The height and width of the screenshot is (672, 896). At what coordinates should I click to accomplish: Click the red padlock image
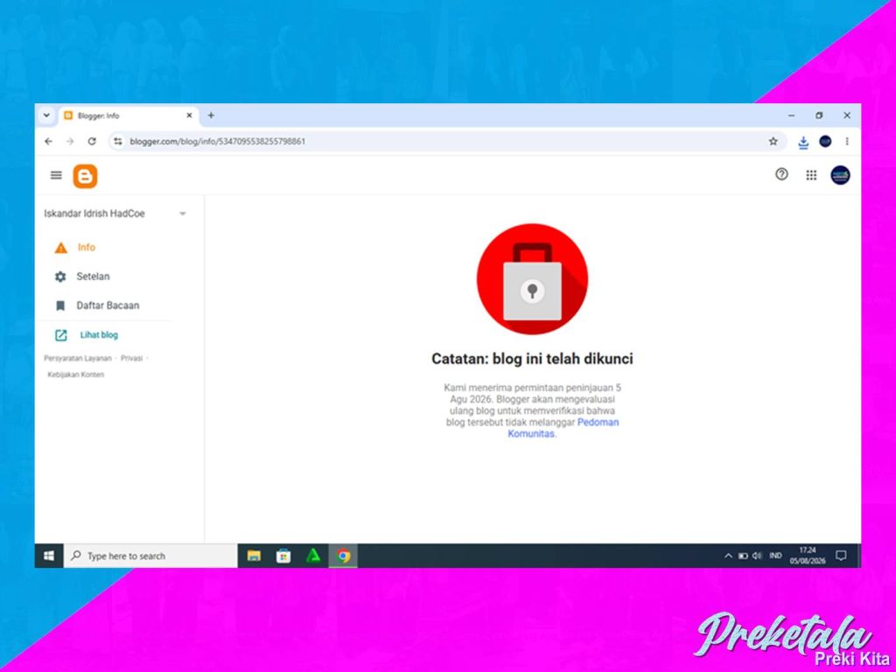click(532, 279)
